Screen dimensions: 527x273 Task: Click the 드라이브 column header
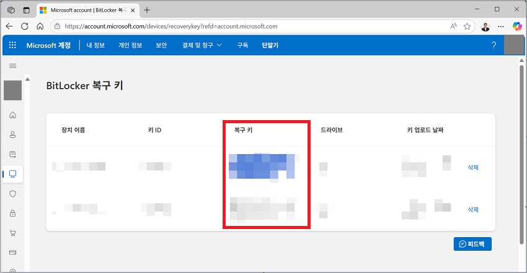pos(332,130)
